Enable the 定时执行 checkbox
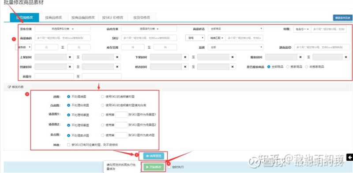 click(169, 167)
